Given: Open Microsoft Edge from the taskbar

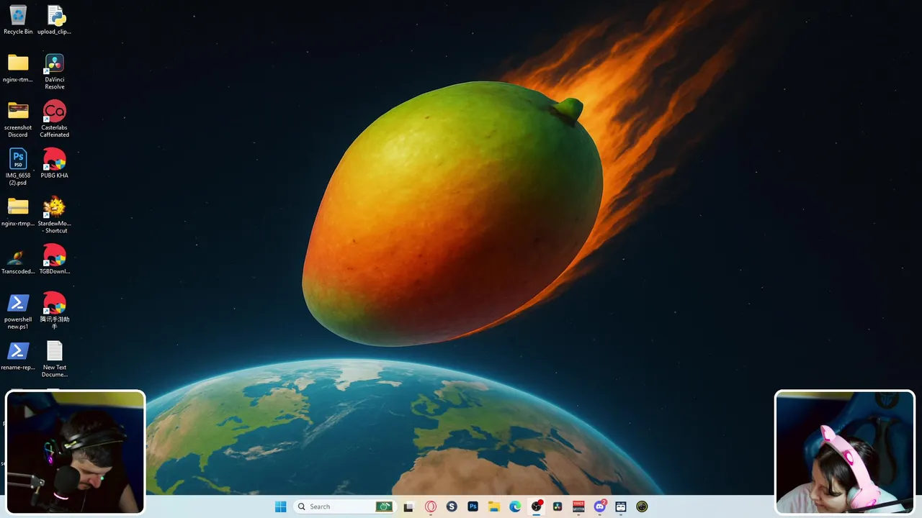Looking at the screenshot, I should pyautogui.click(x=515, y=506).
